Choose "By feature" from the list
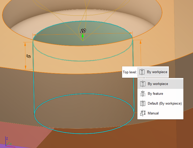Viewport: 193px width, 148px height. pos(155,94)
